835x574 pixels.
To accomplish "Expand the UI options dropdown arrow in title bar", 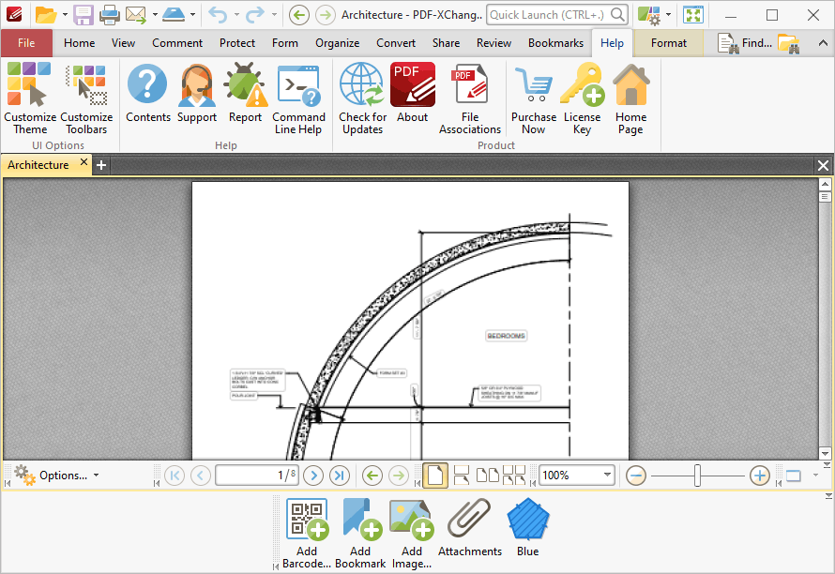I will pyautogui.click(x=668, y=15).
